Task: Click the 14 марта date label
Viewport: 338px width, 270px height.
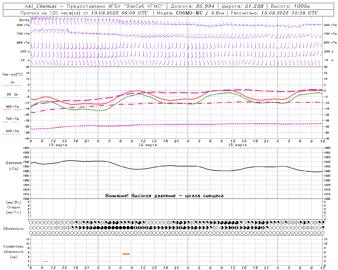Action: click(148, 145)
